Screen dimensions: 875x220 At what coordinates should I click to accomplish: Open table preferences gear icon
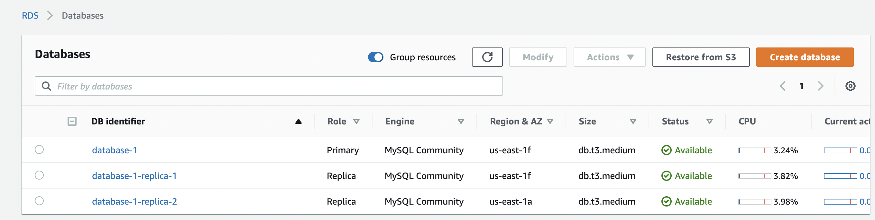850,86
